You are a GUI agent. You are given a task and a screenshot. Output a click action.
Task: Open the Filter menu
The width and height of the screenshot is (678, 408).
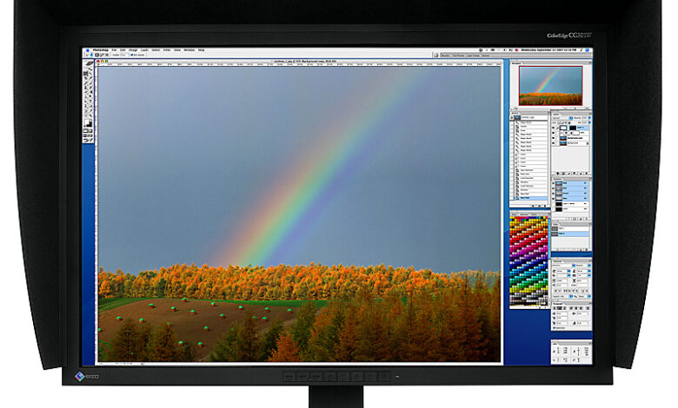(167, 50)
